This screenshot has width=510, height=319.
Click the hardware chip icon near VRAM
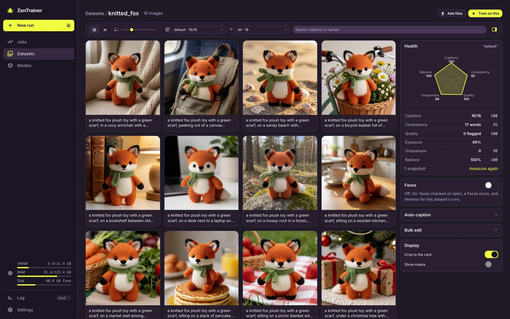click(x=10, y=273)
